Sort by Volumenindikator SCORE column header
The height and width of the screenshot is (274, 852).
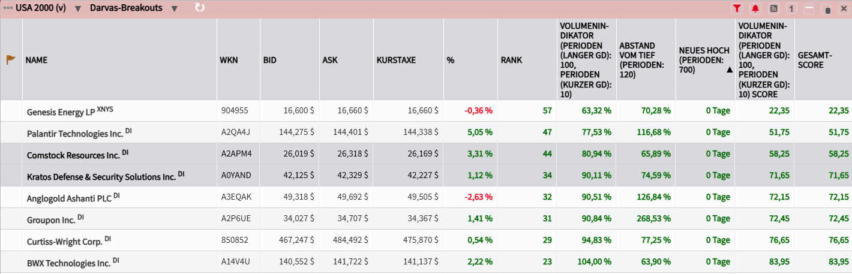point(764,60)
